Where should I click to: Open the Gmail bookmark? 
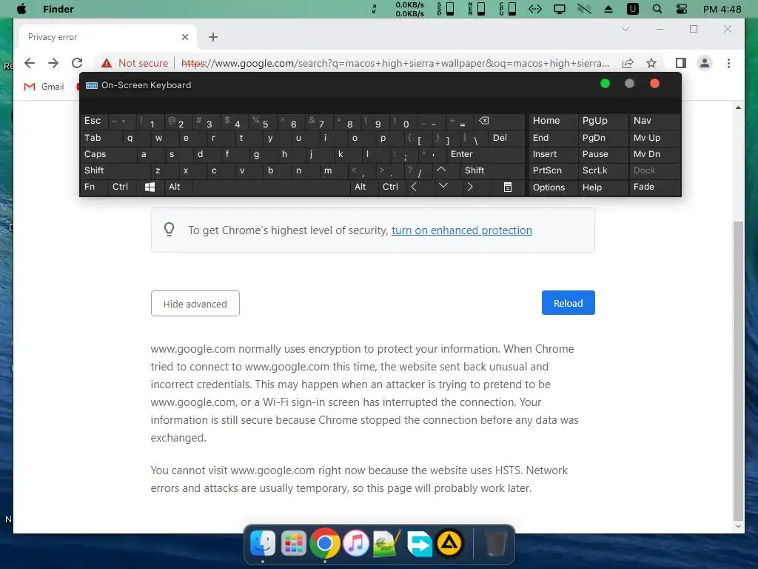pyautogui.click(x=44, y=86)
